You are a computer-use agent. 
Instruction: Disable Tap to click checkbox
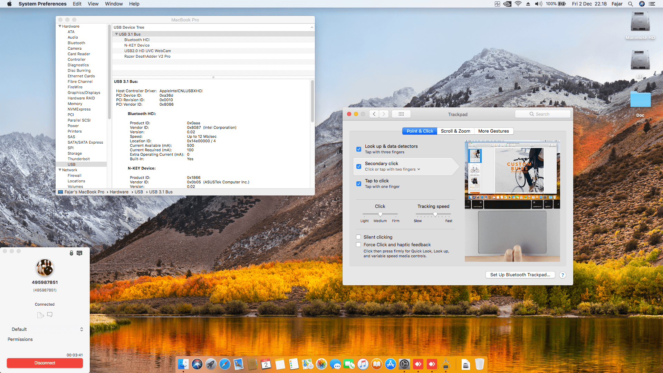coord(359,184)
